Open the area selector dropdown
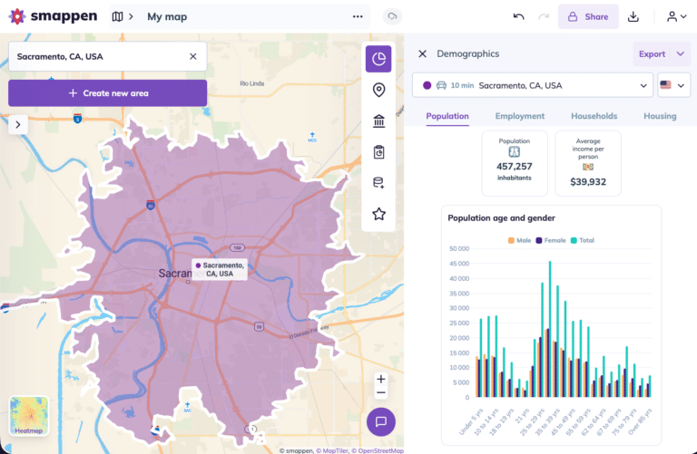 532,85
